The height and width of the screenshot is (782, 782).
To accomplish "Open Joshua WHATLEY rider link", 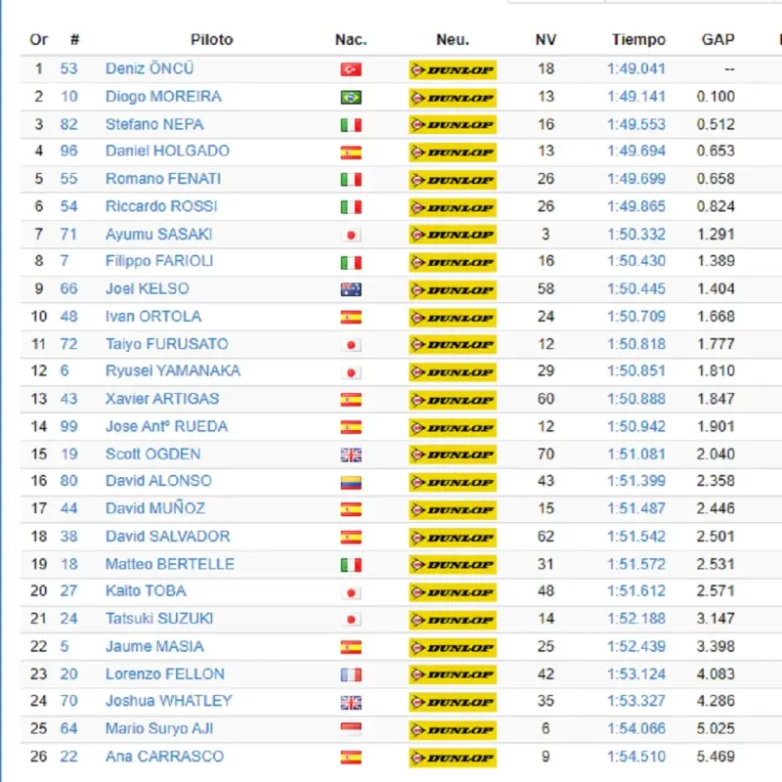I will point(169,701).
